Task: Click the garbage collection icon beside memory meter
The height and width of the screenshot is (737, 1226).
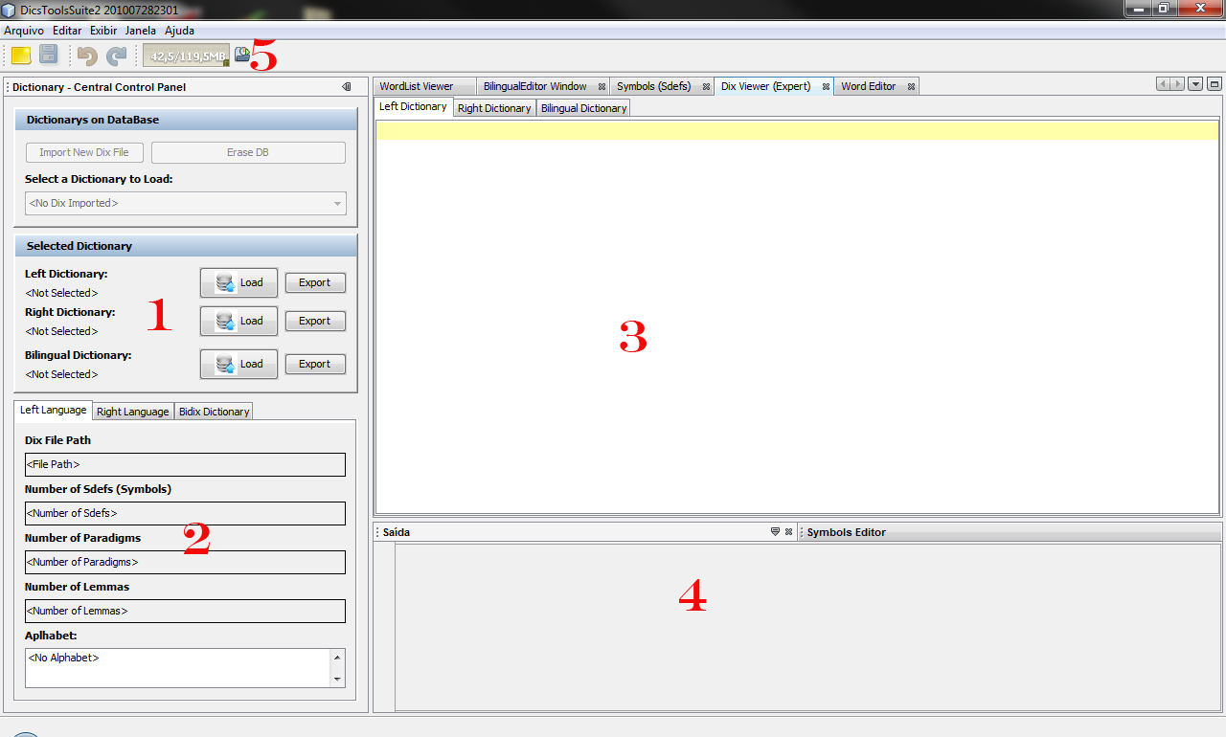Action: (x=242, y=56)
